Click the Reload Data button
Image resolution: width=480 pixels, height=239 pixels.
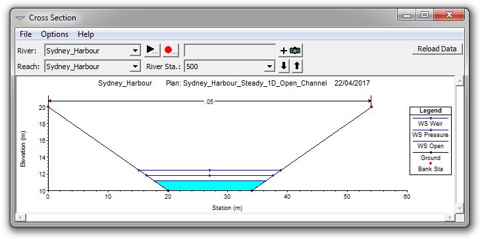pos(437,49)
